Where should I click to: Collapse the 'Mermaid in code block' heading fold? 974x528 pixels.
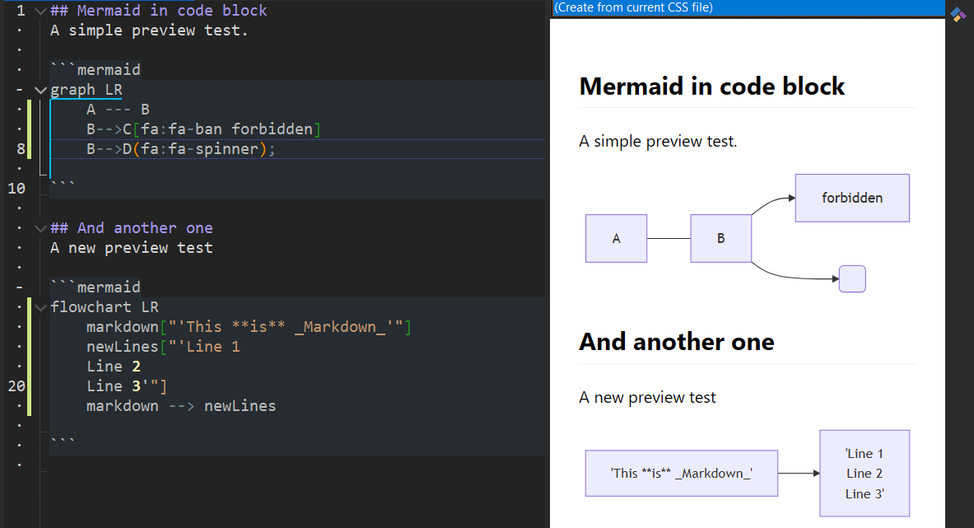pyautogui.click(x=41, y=12)
